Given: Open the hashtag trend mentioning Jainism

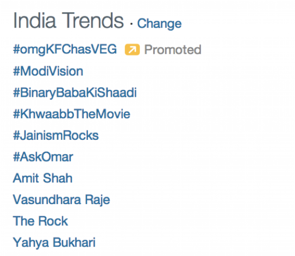Looking at the screenshot, I should coord(56,135).
